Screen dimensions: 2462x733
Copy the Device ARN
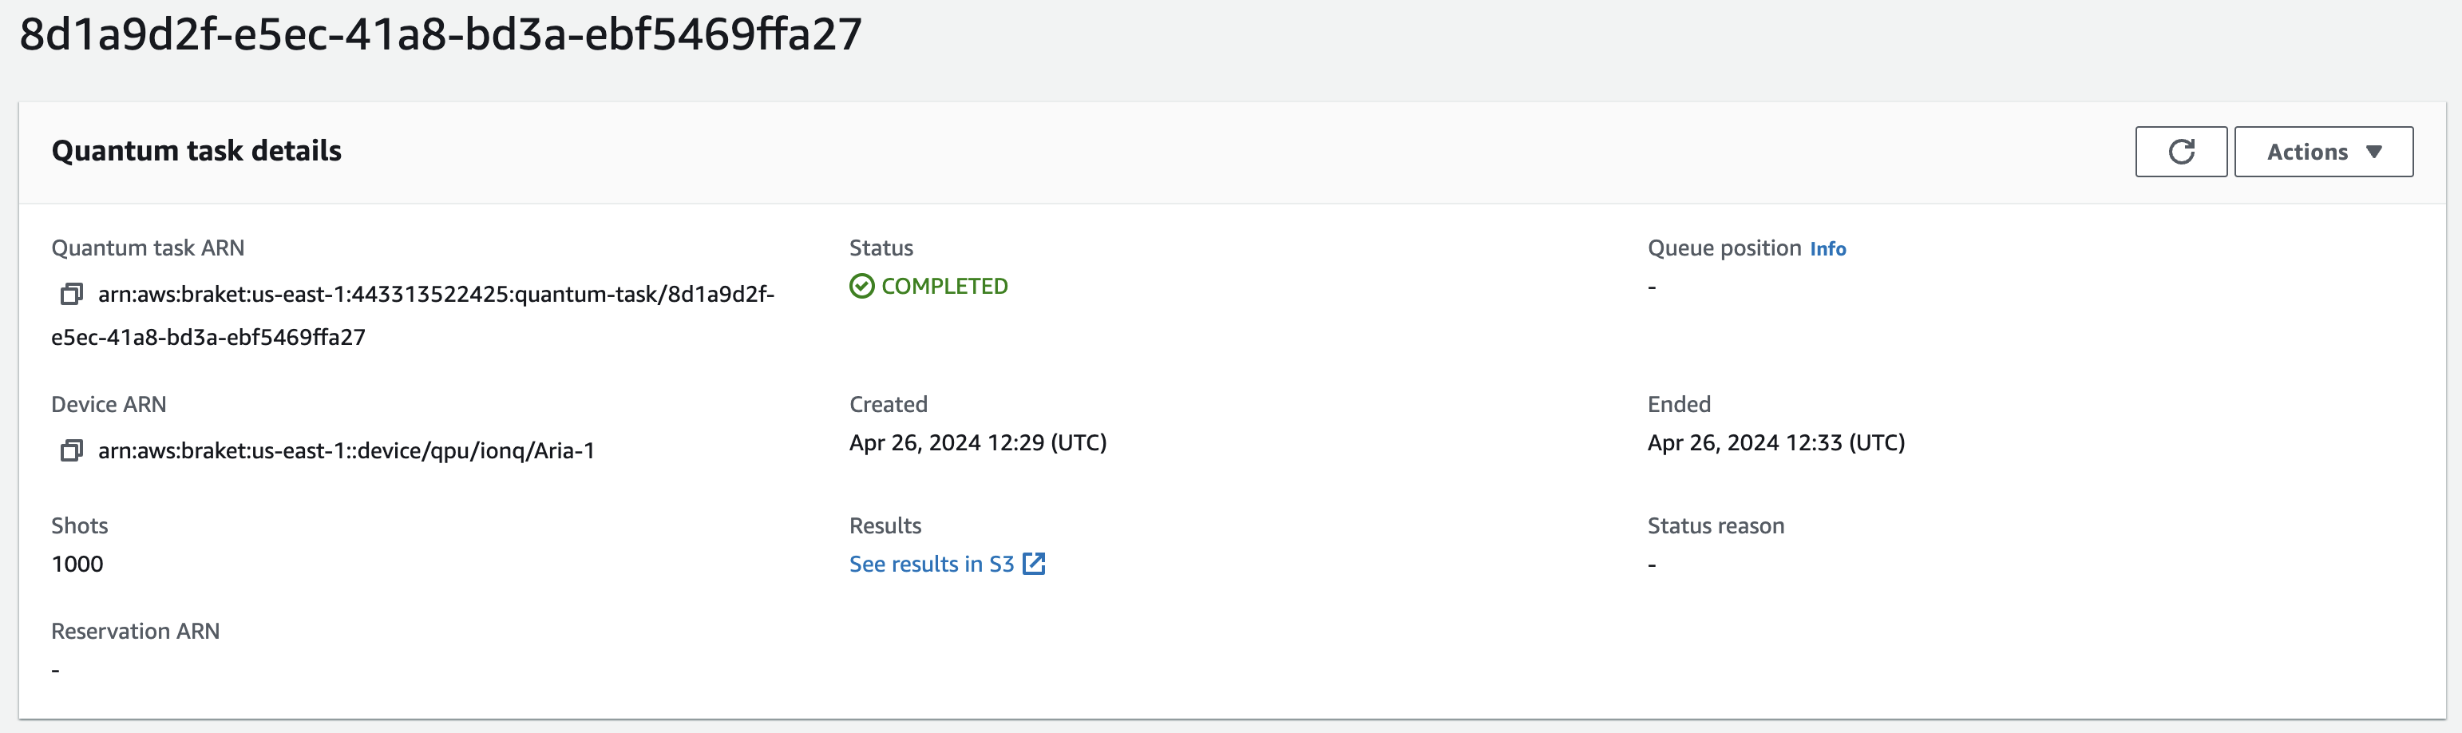pos(72,451)
